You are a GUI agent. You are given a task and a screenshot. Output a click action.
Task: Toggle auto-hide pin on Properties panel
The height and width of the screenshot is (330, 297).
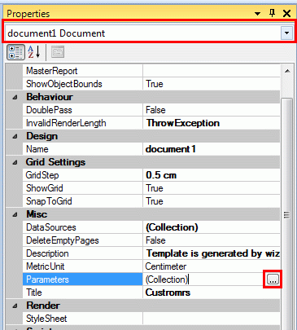(272, 13)
